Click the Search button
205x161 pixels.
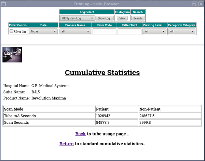[x=138, y=18]
